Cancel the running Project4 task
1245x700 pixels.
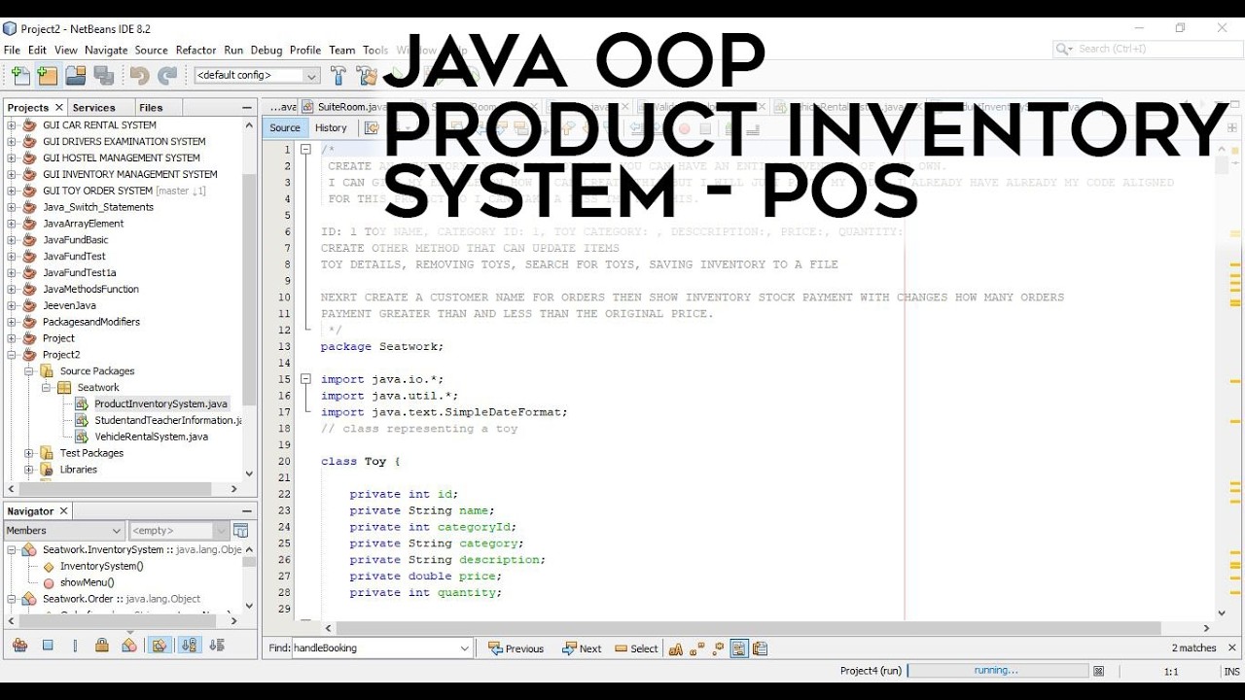[1099, 671]
